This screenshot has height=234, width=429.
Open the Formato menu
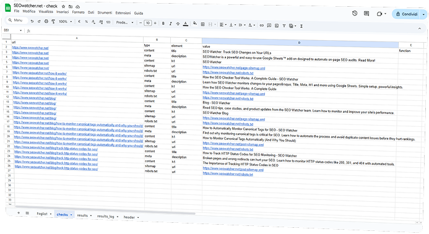pos(78,12)
